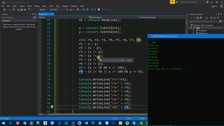
Task: Open the Start button dropdown arrow
Action: coord(74,9)
